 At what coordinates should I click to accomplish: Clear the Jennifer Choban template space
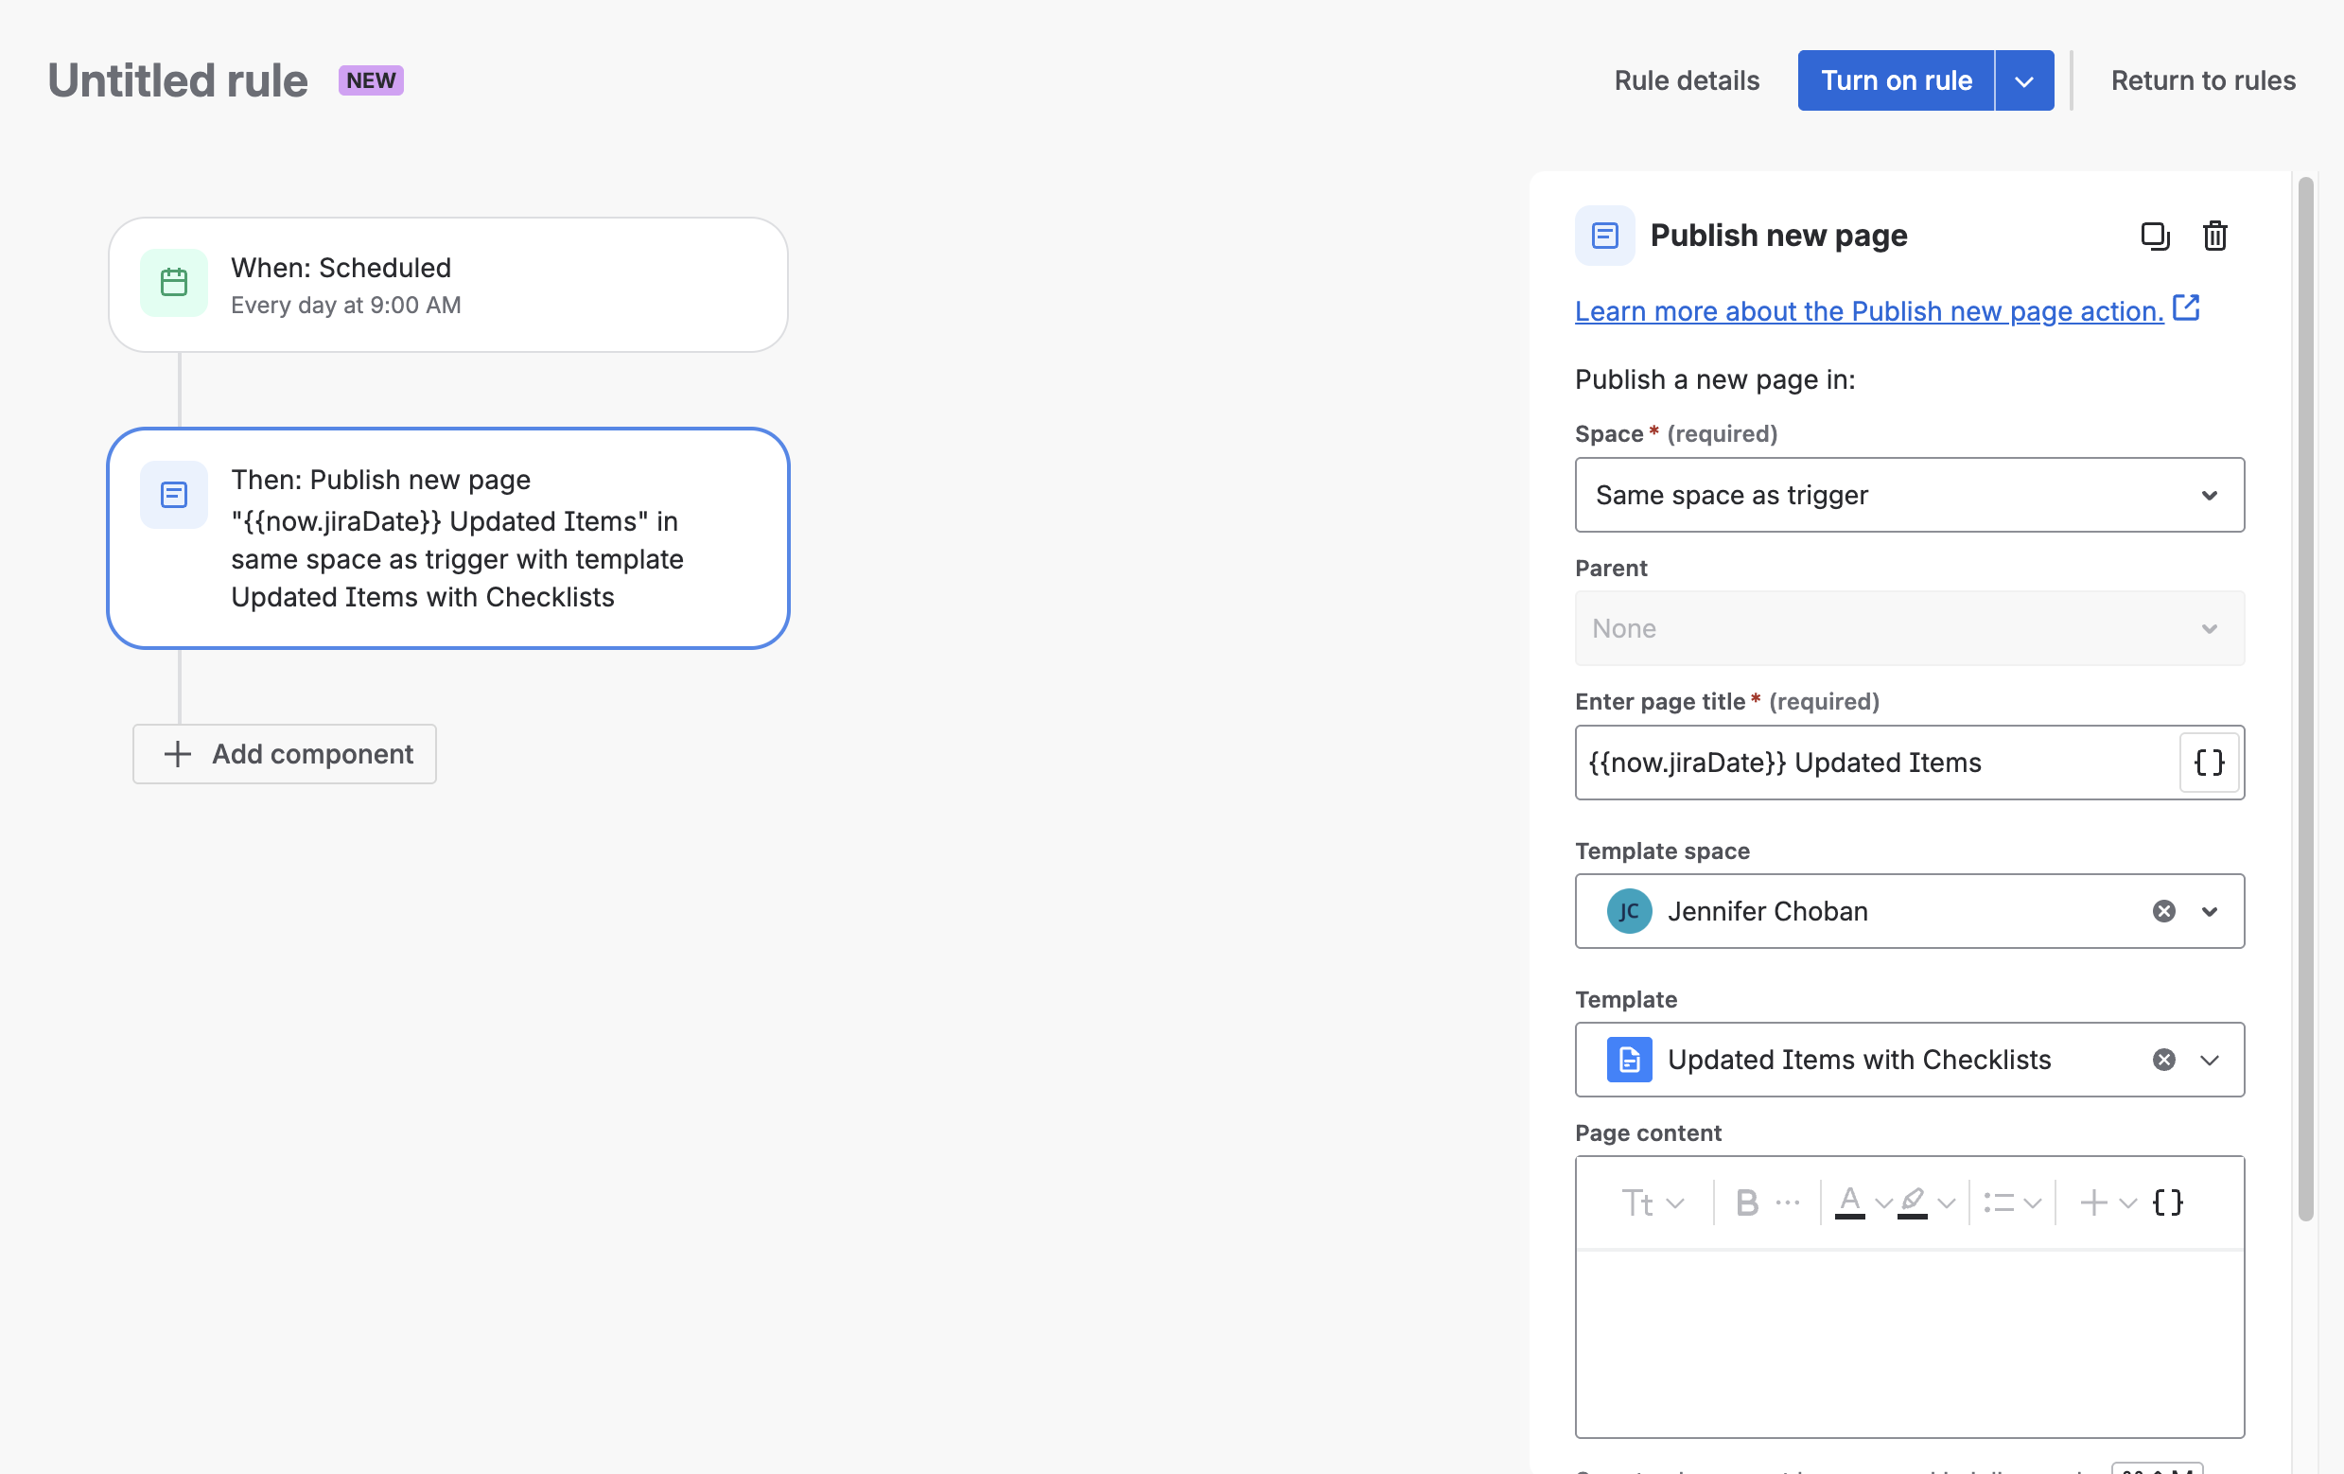(2163, 911)
